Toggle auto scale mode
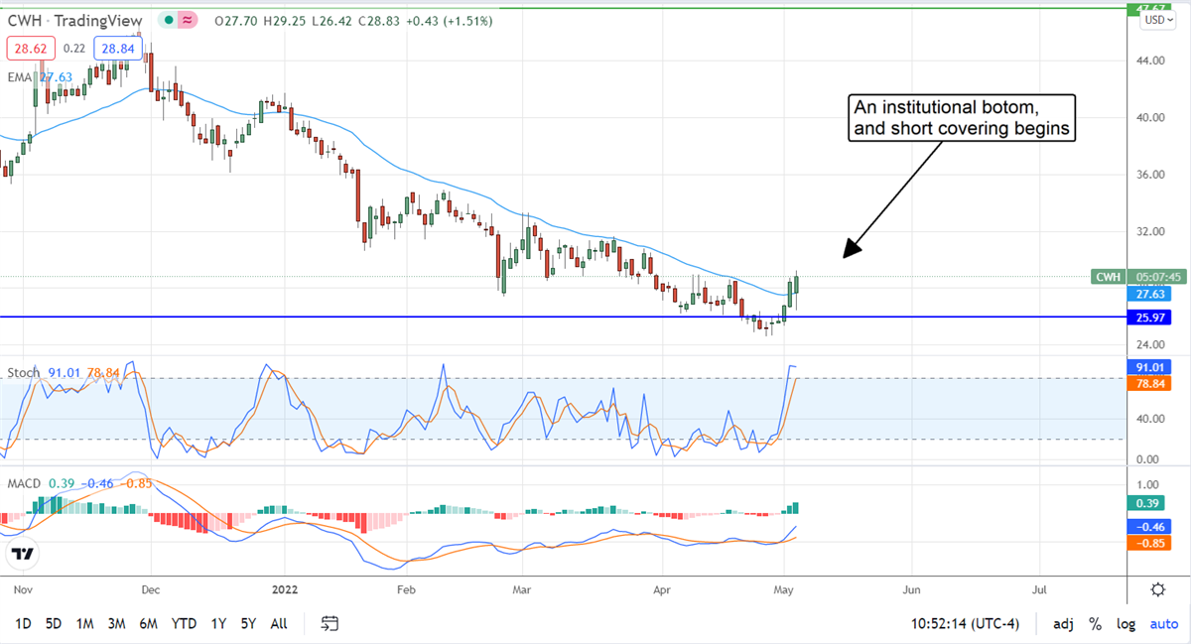 pos(1163,624)
